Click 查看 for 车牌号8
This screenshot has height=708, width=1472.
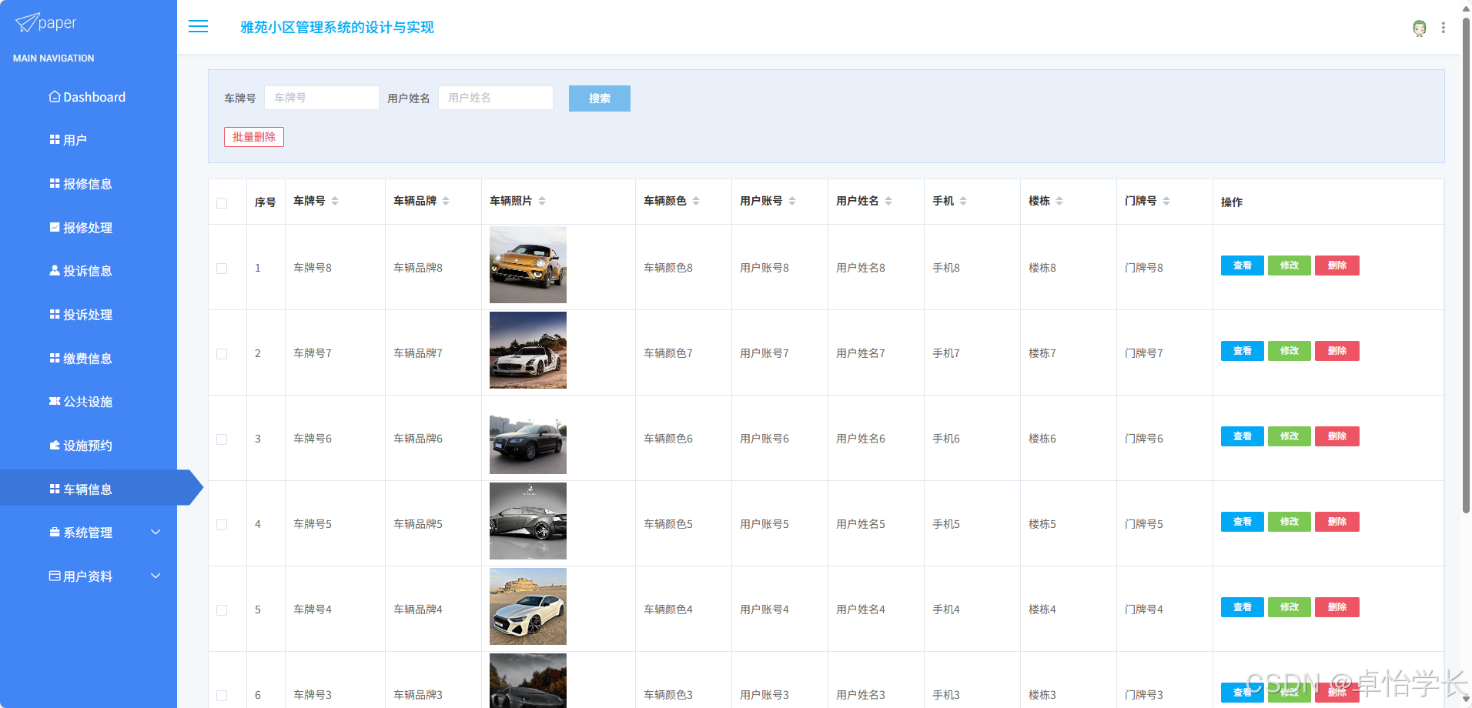(1243, 265)
